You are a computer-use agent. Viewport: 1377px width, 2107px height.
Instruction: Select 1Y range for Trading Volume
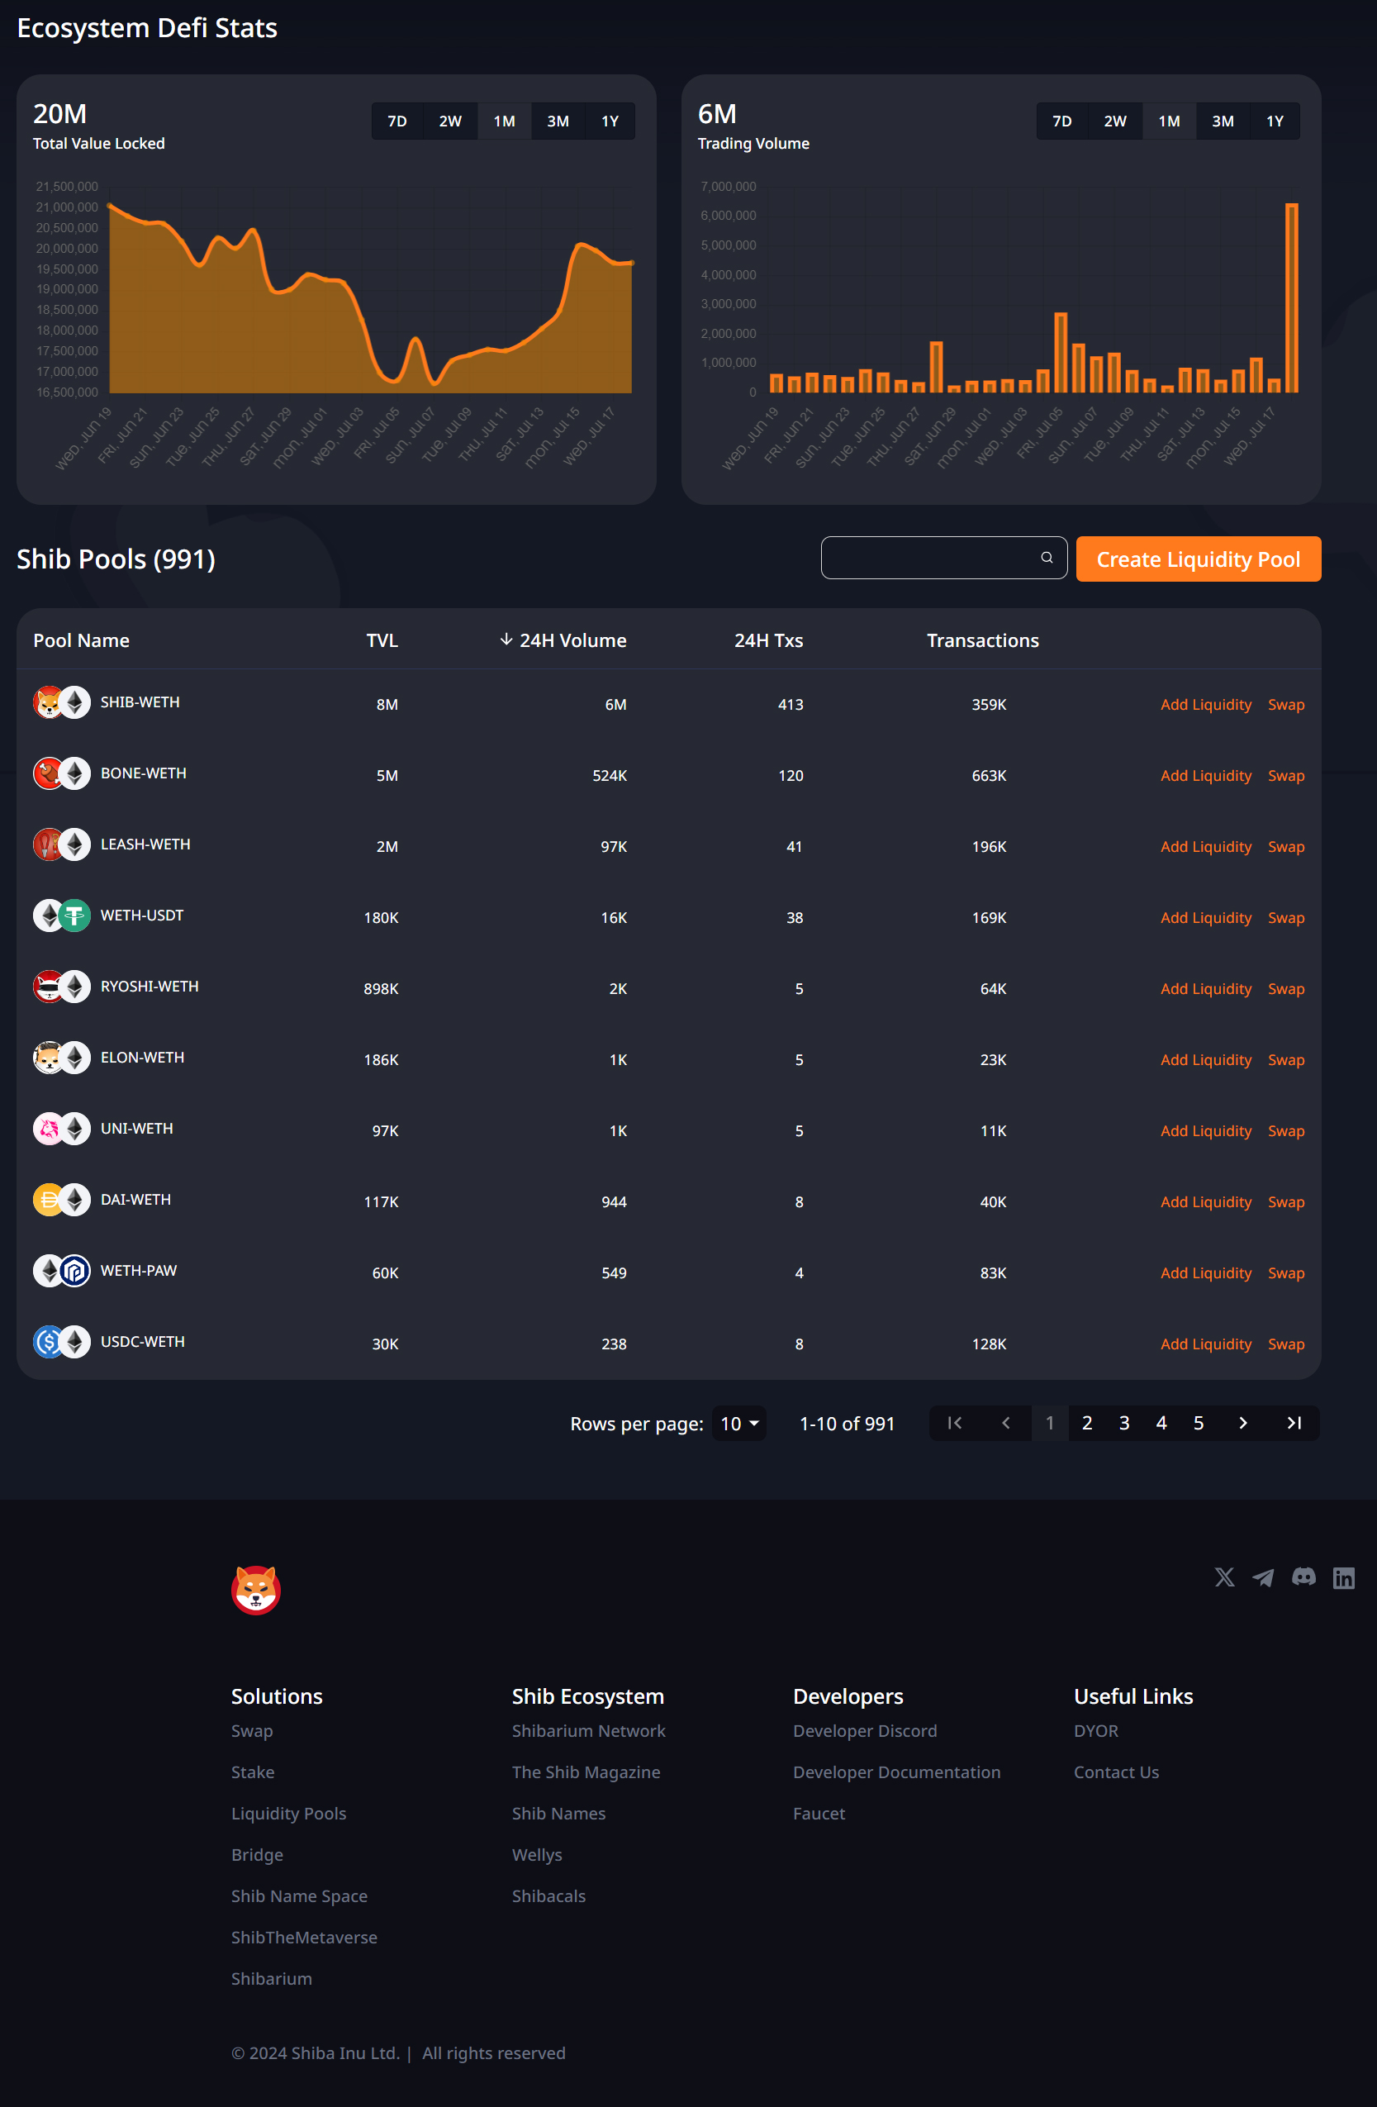pyautogui.click(x=1275, y=121)
